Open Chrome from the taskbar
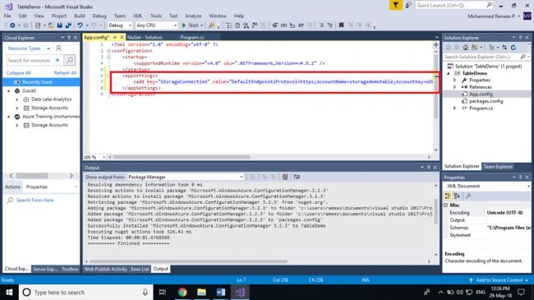Screen dimensions: 534x300 click(182, 292)
